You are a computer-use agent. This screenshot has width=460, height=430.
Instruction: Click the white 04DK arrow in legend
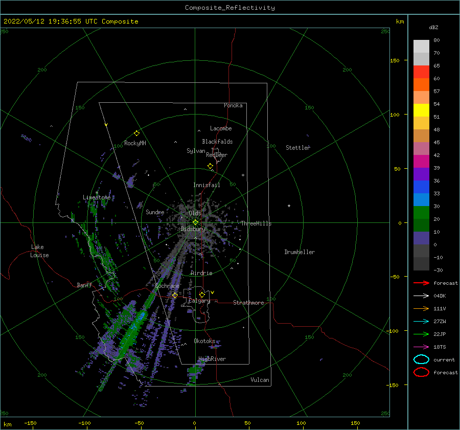click(x=421, y=296)
